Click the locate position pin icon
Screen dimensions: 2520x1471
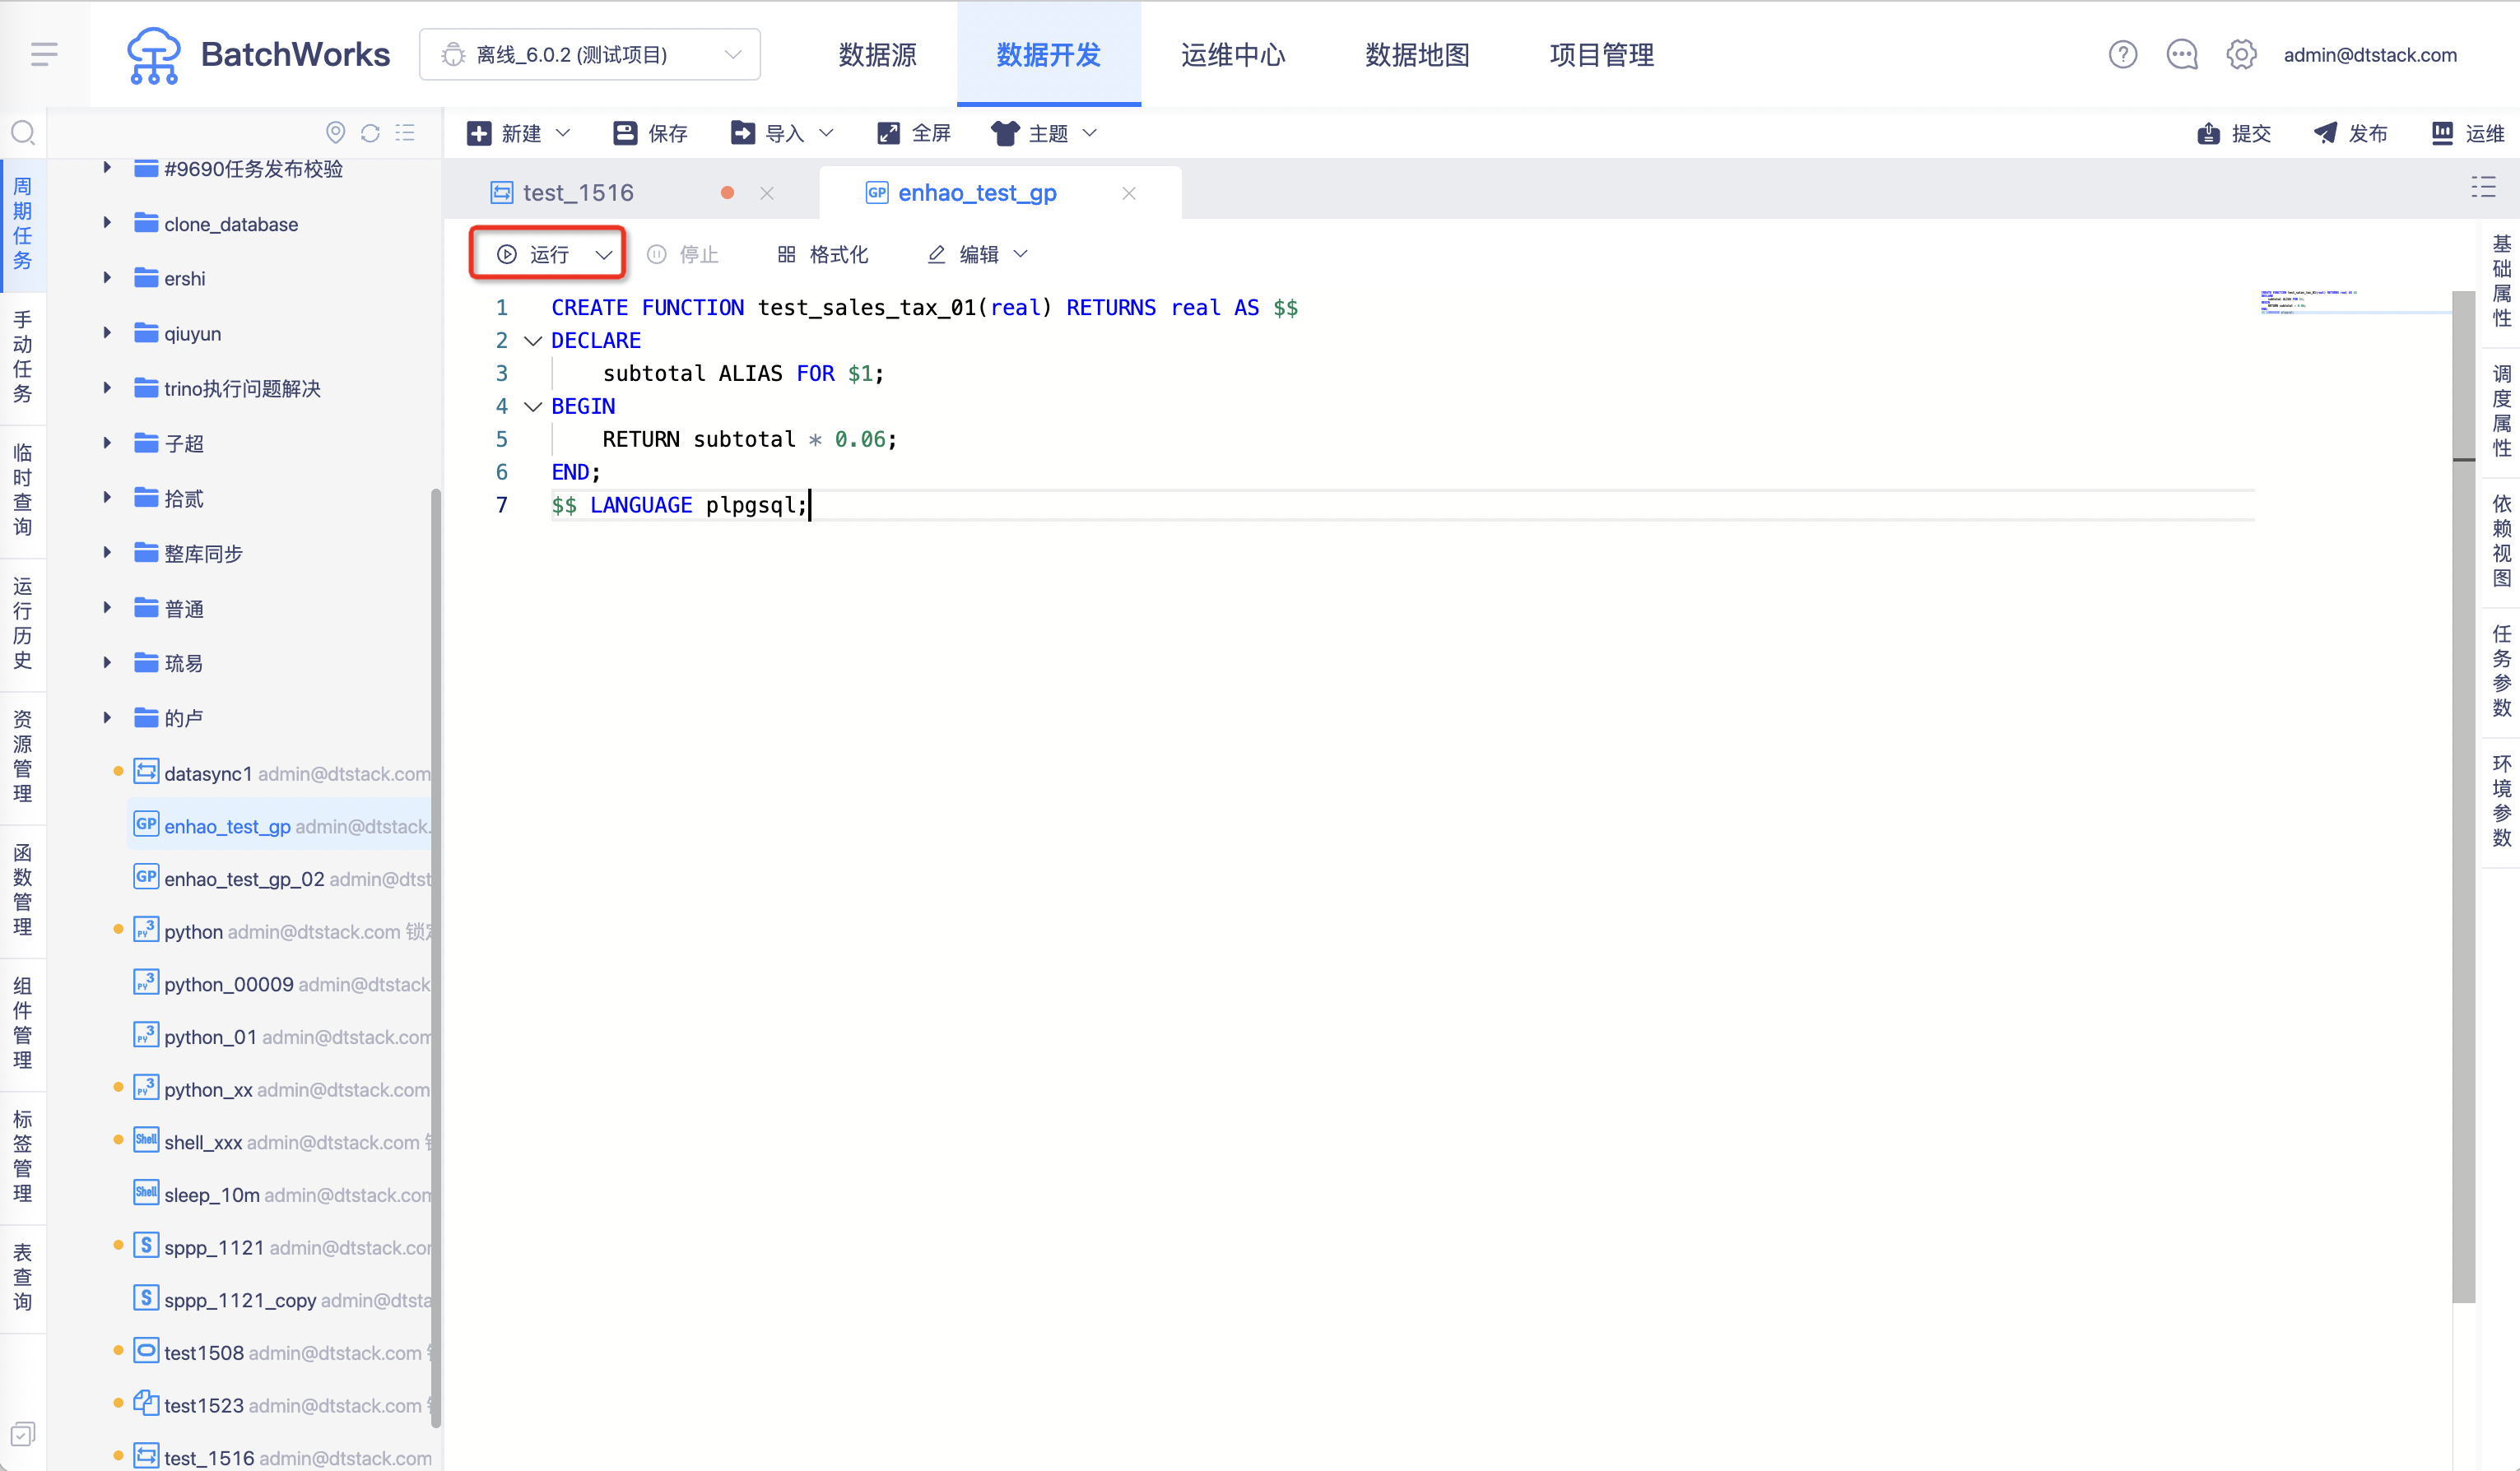[336, 133]
